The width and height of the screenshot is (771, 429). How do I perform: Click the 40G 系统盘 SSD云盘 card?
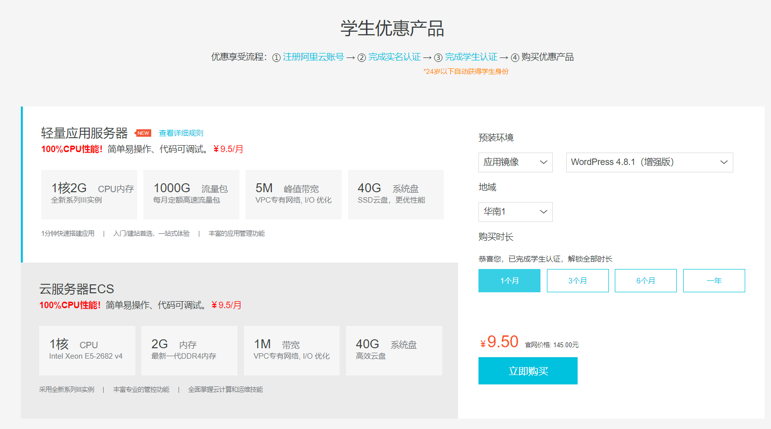[396, 195]
